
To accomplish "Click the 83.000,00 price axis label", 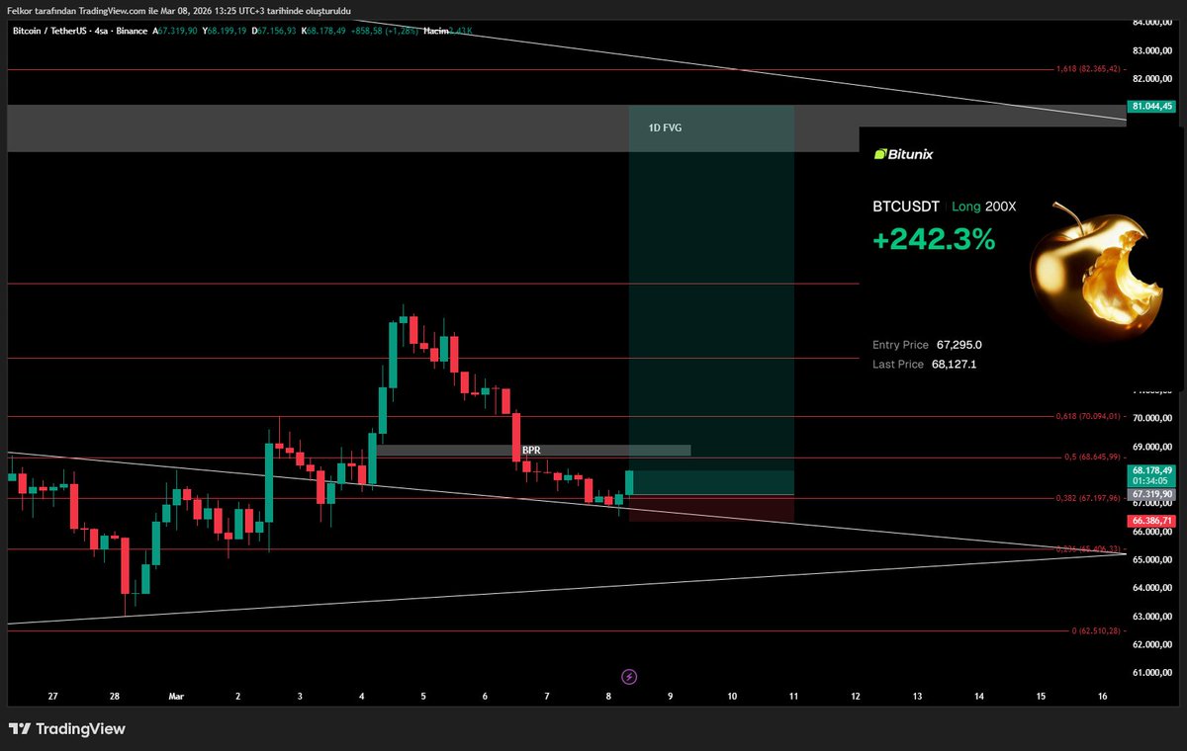I will tap(1152, 49).
